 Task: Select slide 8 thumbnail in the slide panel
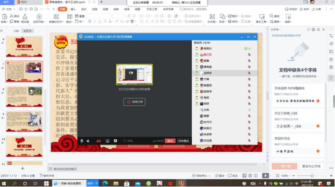(24, 97)
